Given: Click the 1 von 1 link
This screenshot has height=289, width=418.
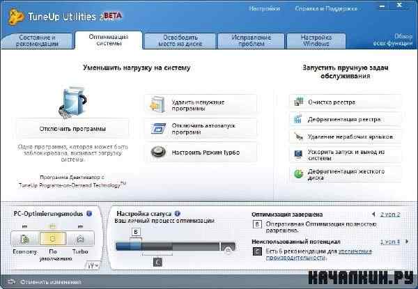Looking at the screenshot, I should pyautogui.click(x=390, y=242).
